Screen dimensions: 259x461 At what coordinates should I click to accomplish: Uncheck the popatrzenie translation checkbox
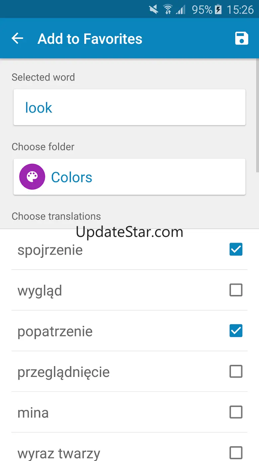point(236,331)
